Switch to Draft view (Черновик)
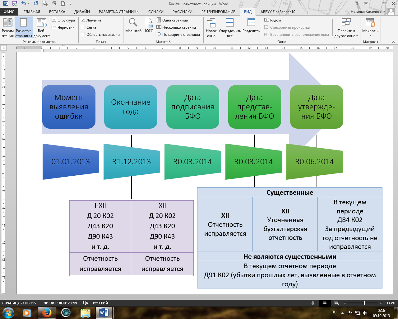398x319 pixels. pos(63,27)
